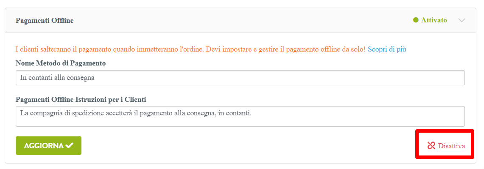The image size is (484, 169).
Task: Place cursor in 'In contanti alla consegna' text
Action: (57, 78)
